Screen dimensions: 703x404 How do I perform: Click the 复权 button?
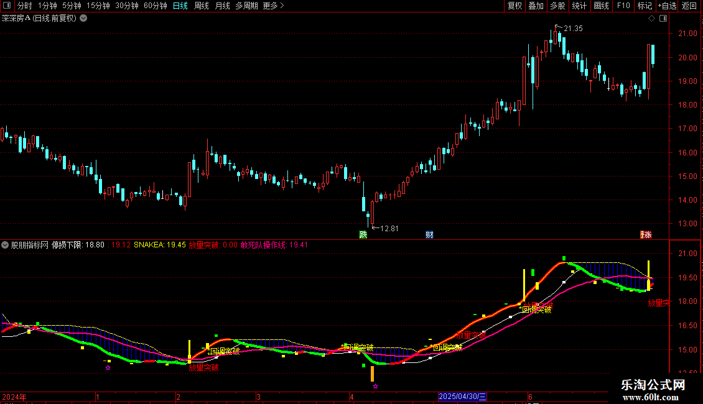tap(514, 6)
